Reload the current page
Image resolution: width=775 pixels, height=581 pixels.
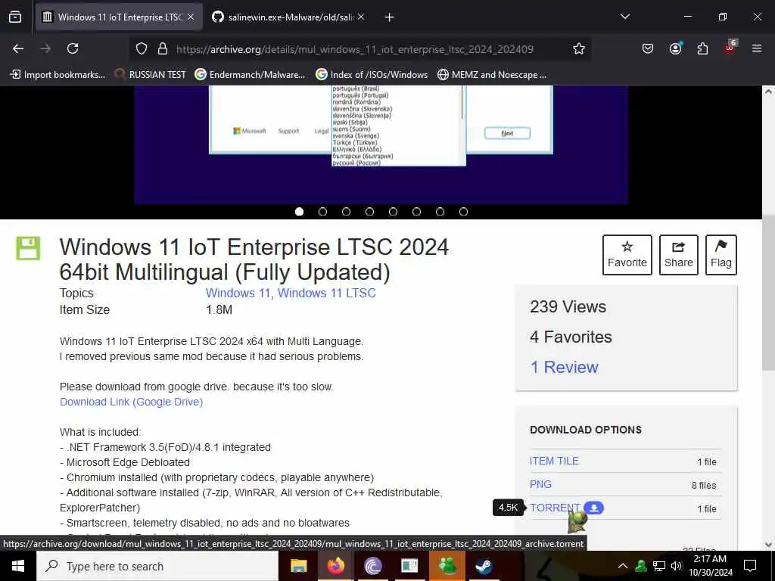[x=73, y=48]
